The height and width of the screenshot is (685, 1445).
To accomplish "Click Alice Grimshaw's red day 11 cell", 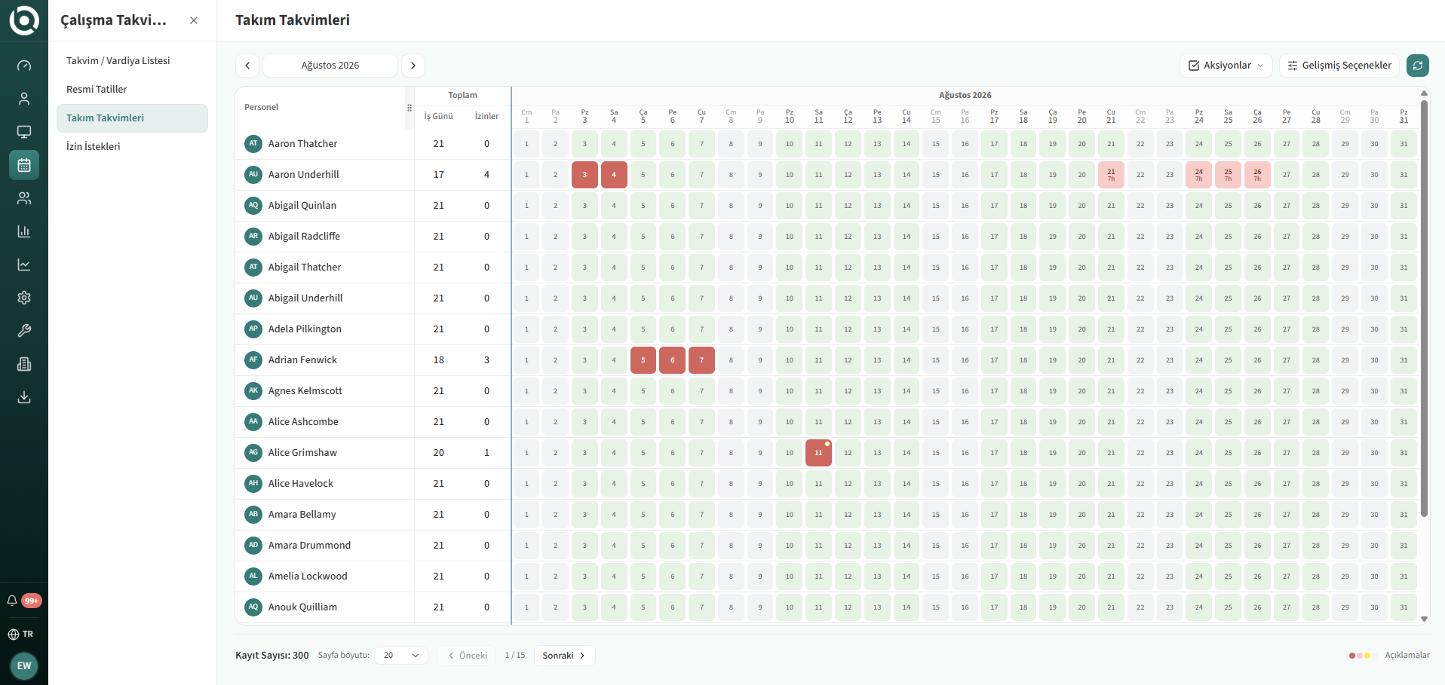I will tap(818, 453).
